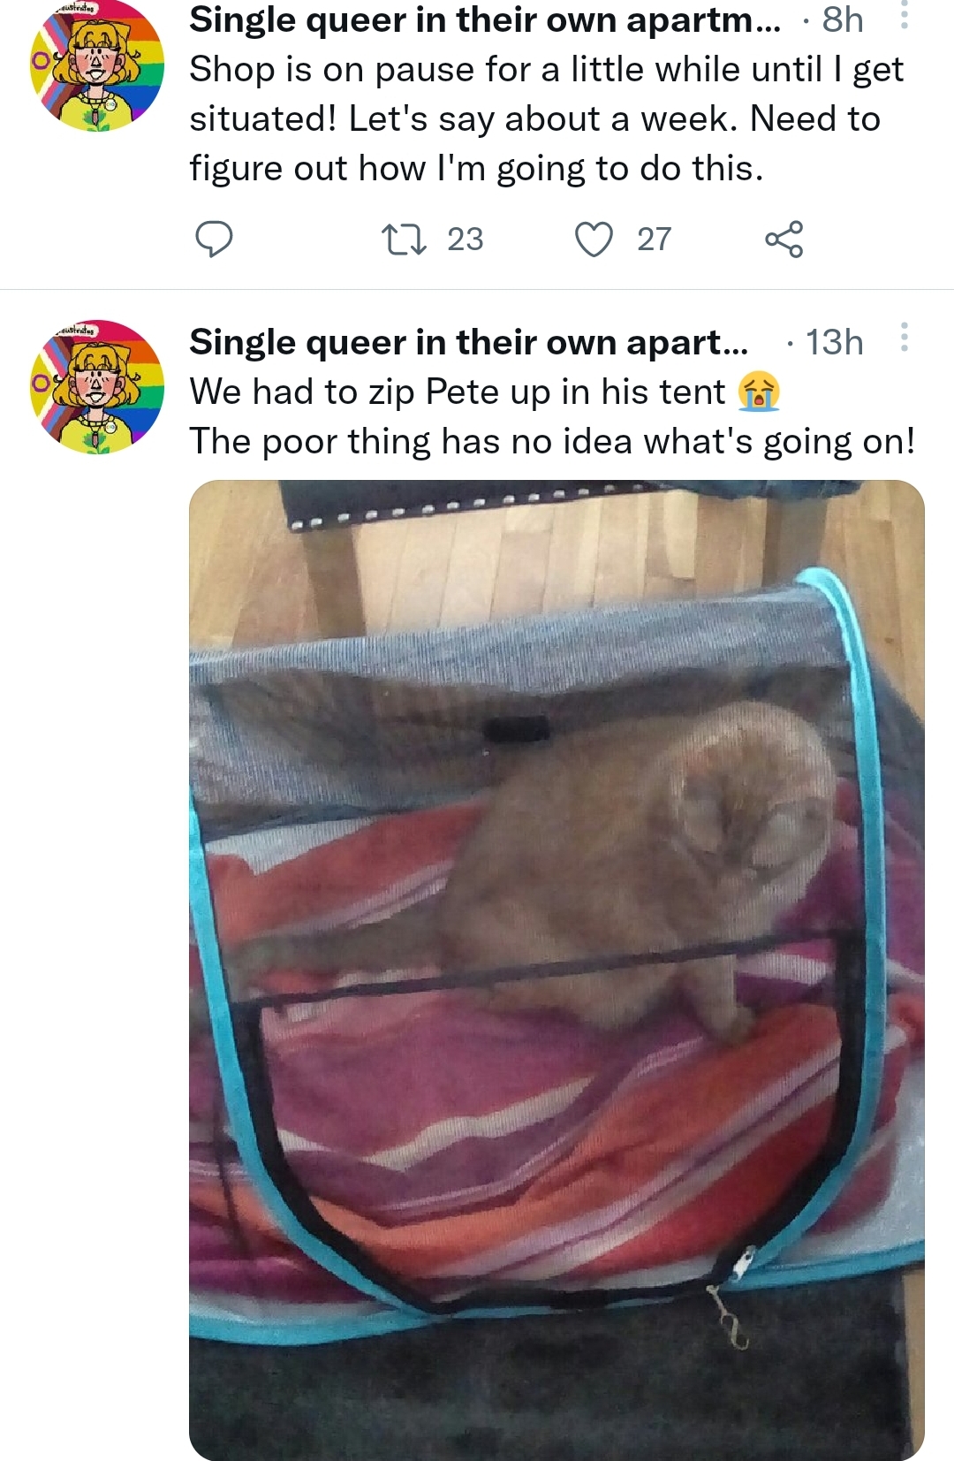The image size is (954, 1461).
Task: Retweet the shop on pause tweet
Action: [x=403, y=239]
